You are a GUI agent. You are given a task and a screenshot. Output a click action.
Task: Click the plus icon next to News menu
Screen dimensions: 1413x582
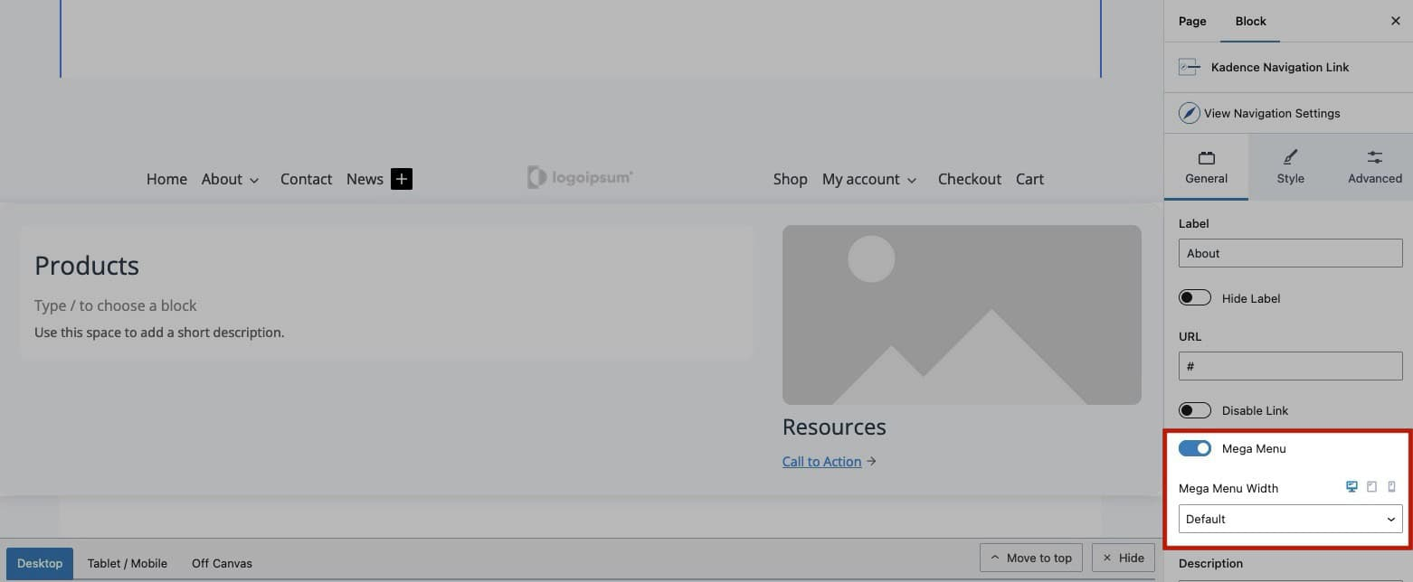[x=401, y=179]
